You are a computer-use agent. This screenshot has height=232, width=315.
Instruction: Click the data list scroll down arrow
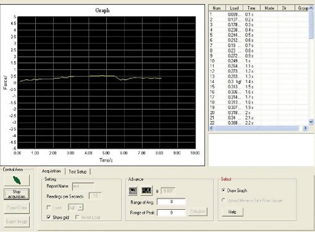coord(311,122)
